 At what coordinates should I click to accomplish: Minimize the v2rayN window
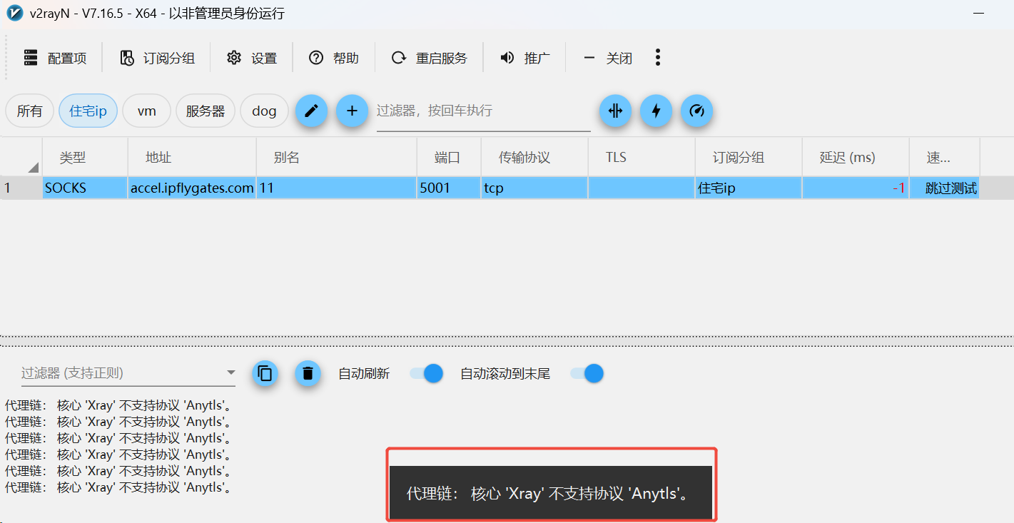coord(978,13)
